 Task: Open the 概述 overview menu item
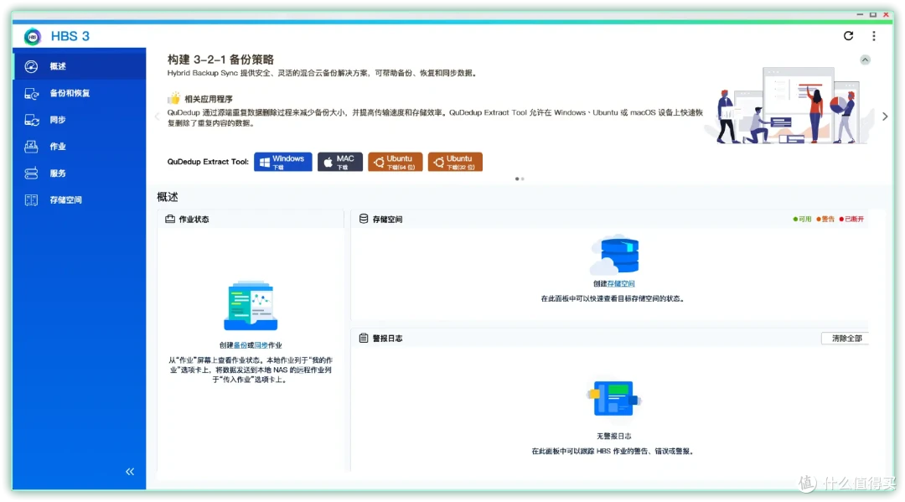[x=80, y=66]
